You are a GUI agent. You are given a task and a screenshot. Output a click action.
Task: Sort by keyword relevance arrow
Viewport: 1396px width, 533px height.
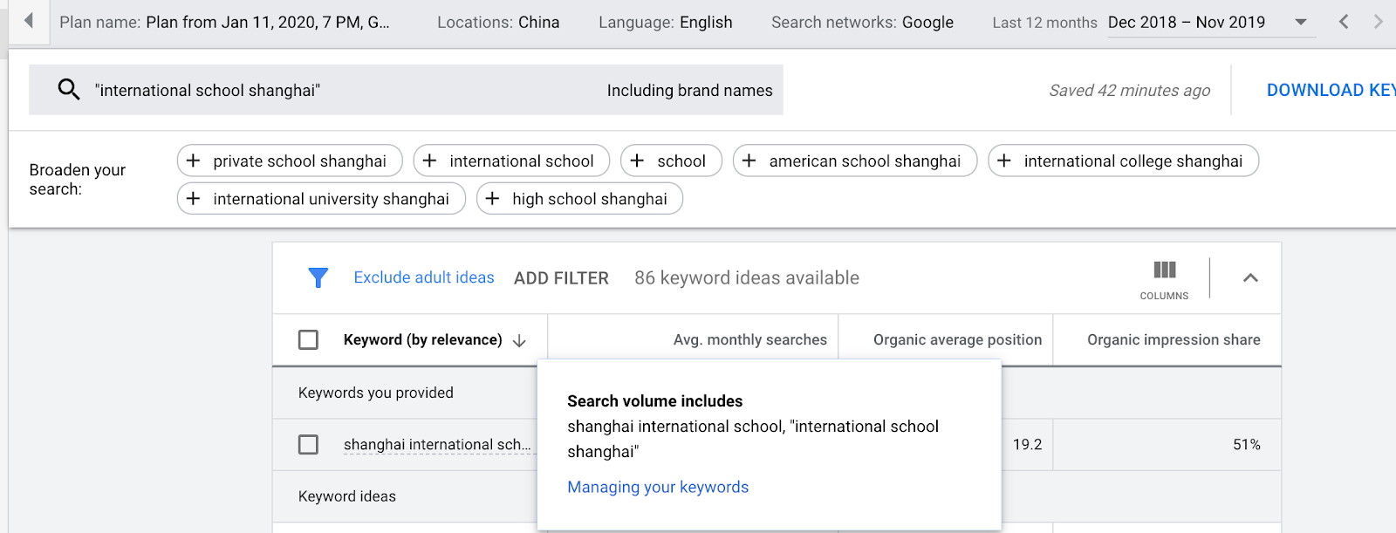click(519, 340)
